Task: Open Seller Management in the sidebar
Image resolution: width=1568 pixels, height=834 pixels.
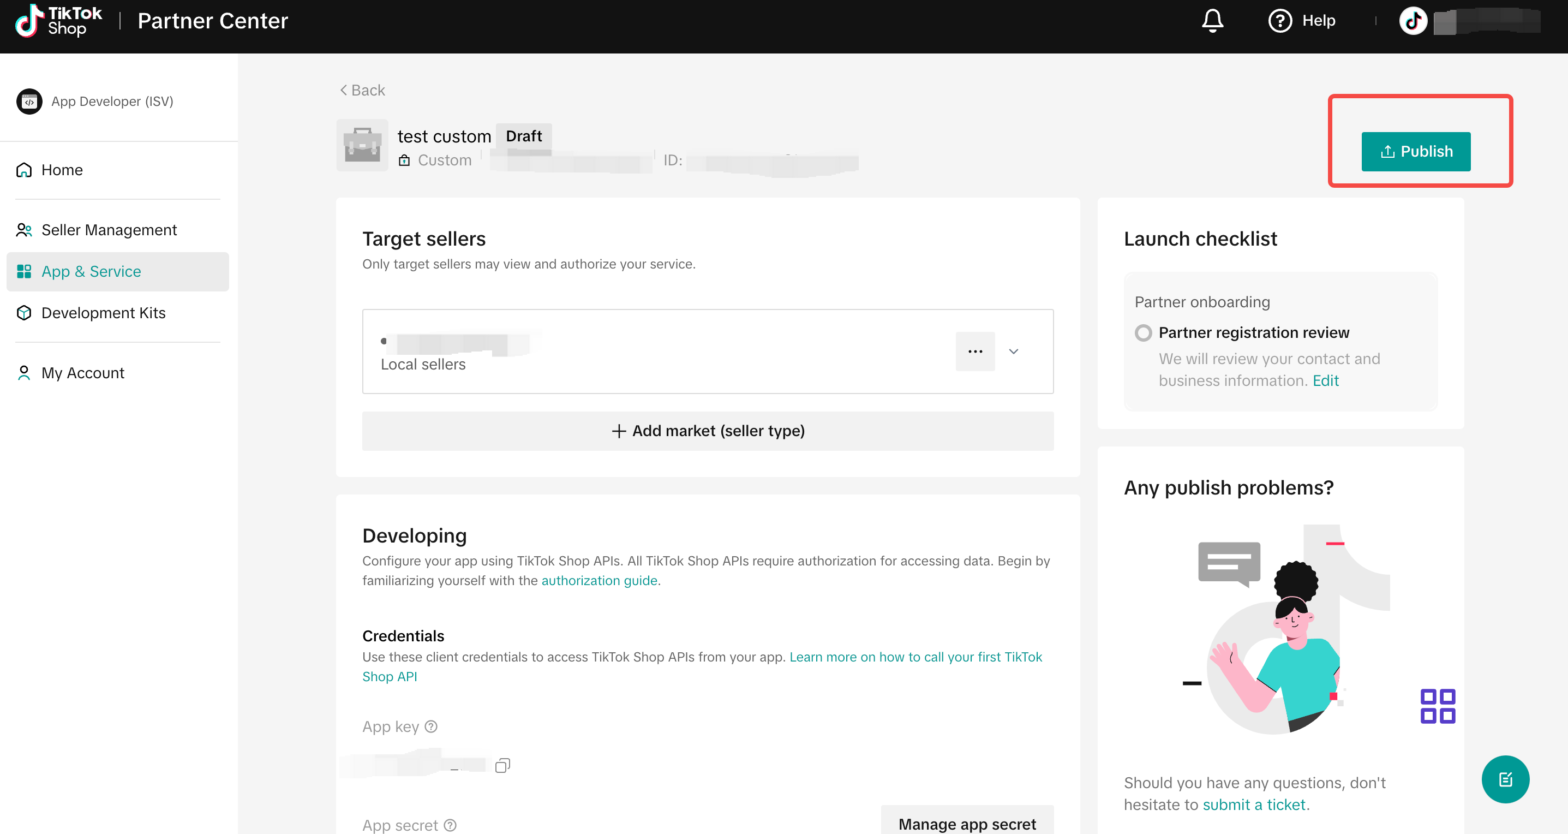Action: point(109,229)
